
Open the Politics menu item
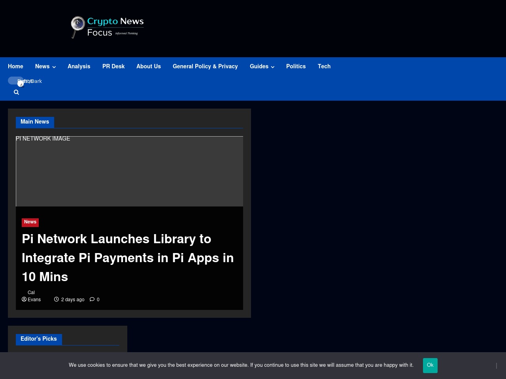296,66
